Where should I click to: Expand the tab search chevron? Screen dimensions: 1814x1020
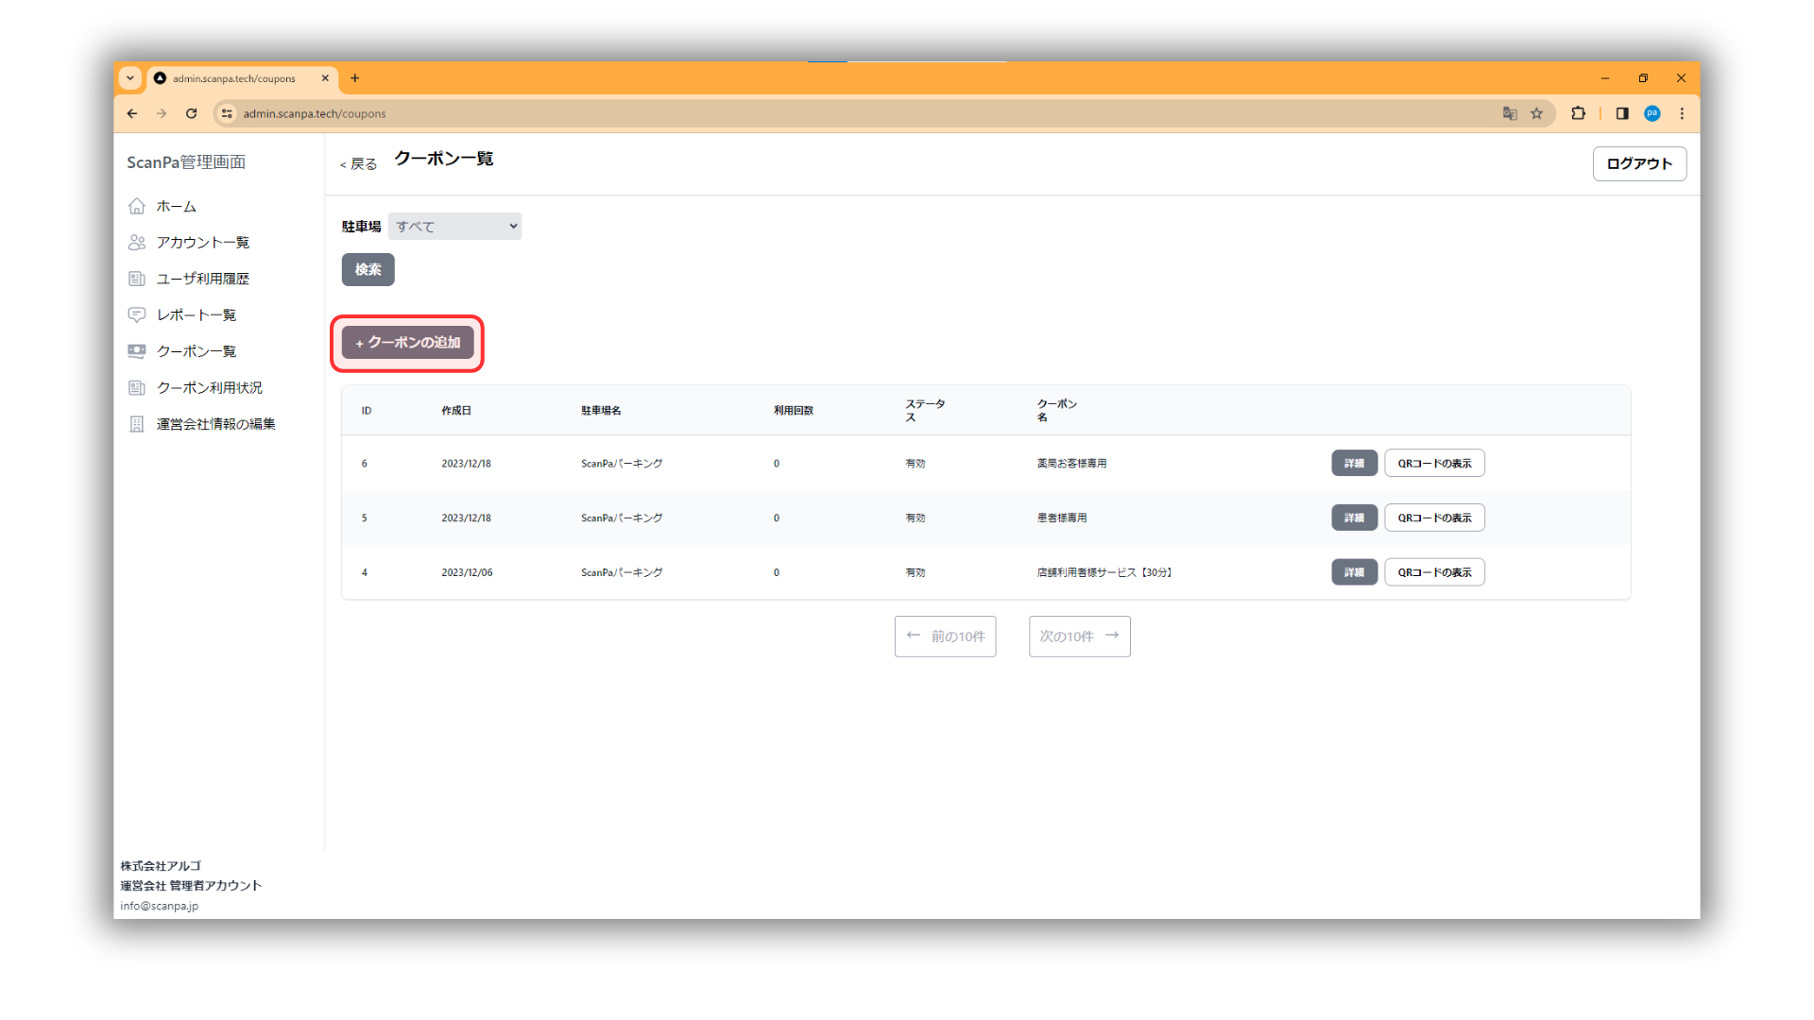[x=130, y=78]
